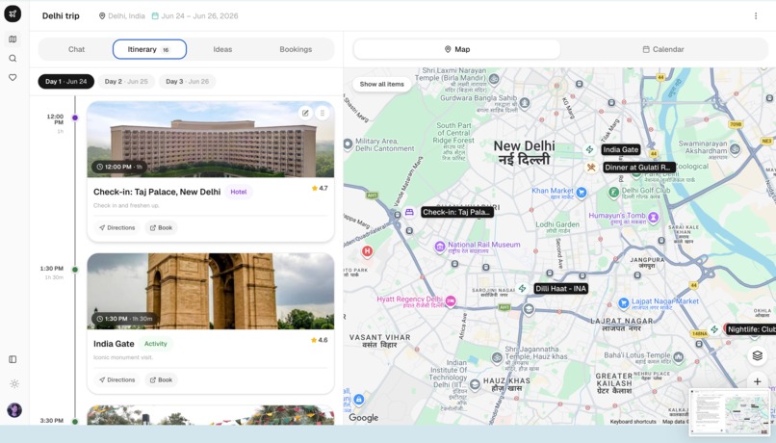Click the National Rail Museum map pin

coord(439,247)
